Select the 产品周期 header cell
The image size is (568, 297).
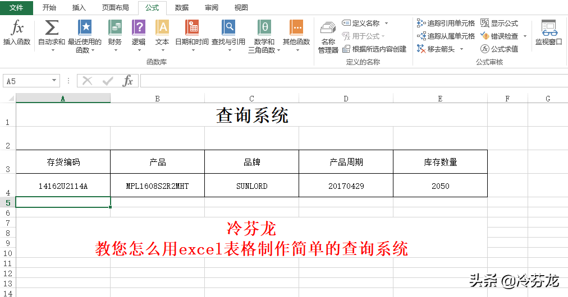tap(346, 162)
